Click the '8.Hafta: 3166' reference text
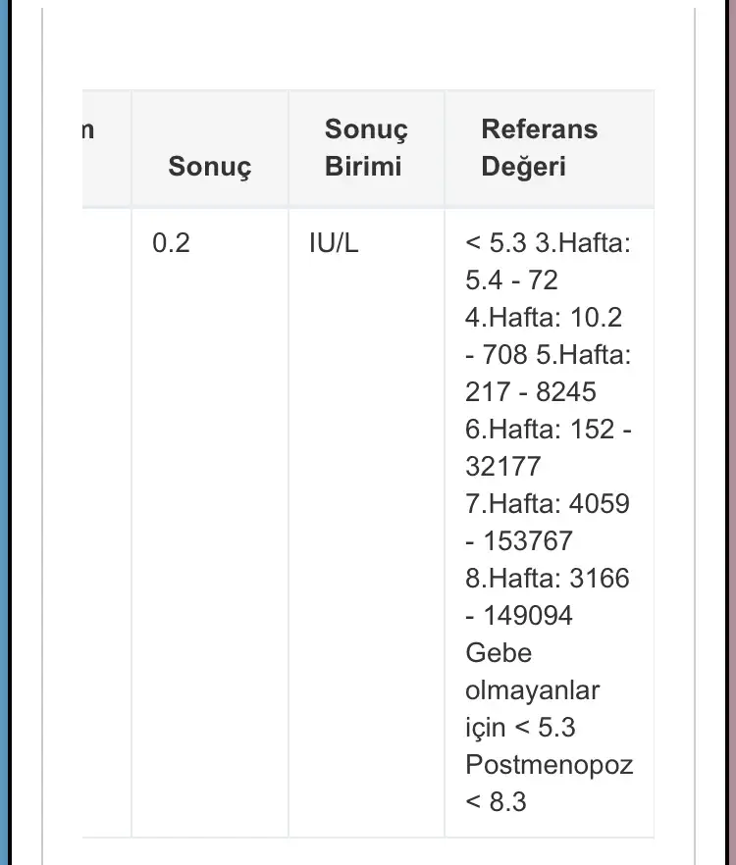This screenshot has width=736, height=865. 547,579
